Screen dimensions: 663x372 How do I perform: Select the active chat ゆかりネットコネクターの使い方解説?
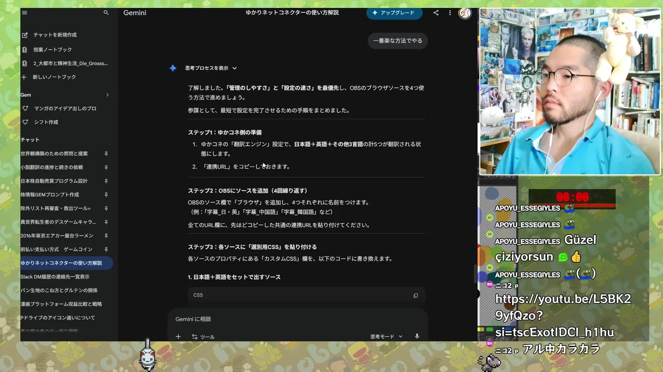66,263
